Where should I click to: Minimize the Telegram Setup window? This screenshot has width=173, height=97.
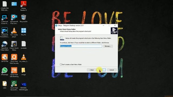click(x=103, y=26)
